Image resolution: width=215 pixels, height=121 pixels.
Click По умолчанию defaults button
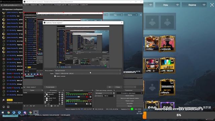tap(50, 87)
